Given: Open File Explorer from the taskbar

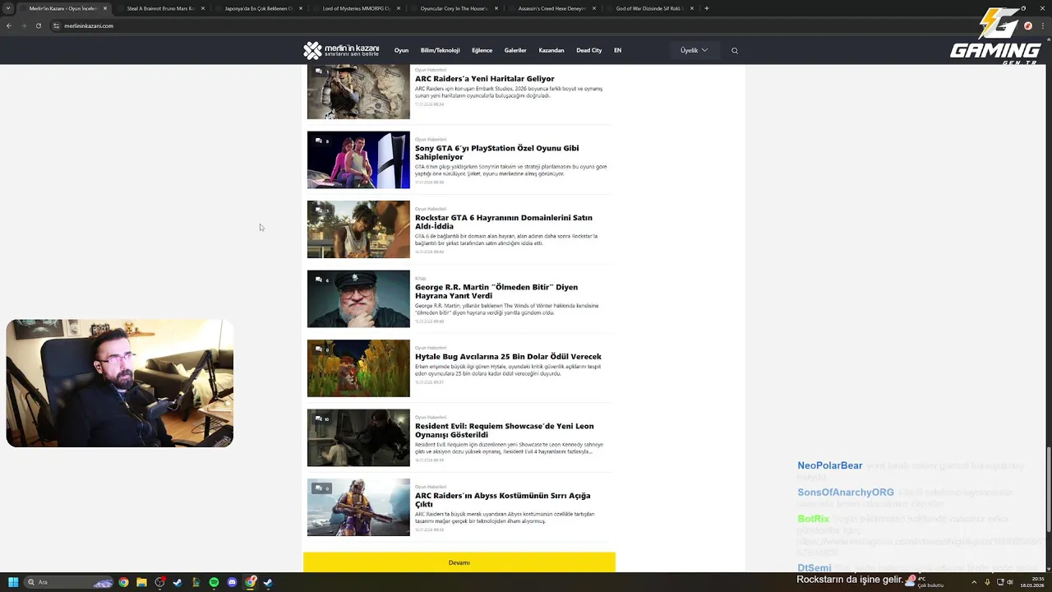Looking at the screenshot, I should (x=141, y=582).
